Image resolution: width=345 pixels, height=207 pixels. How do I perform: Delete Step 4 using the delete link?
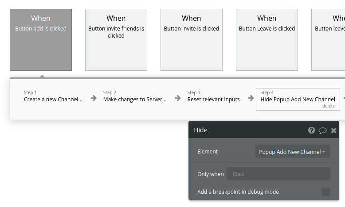329,106
